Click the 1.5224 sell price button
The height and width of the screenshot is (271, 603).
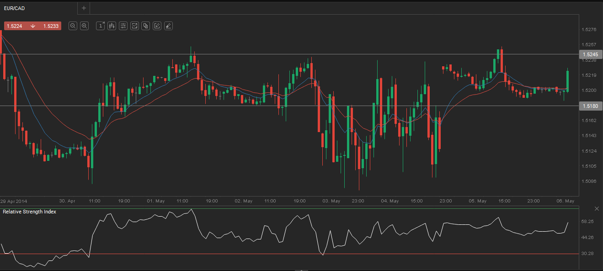[x=15, y=26]
